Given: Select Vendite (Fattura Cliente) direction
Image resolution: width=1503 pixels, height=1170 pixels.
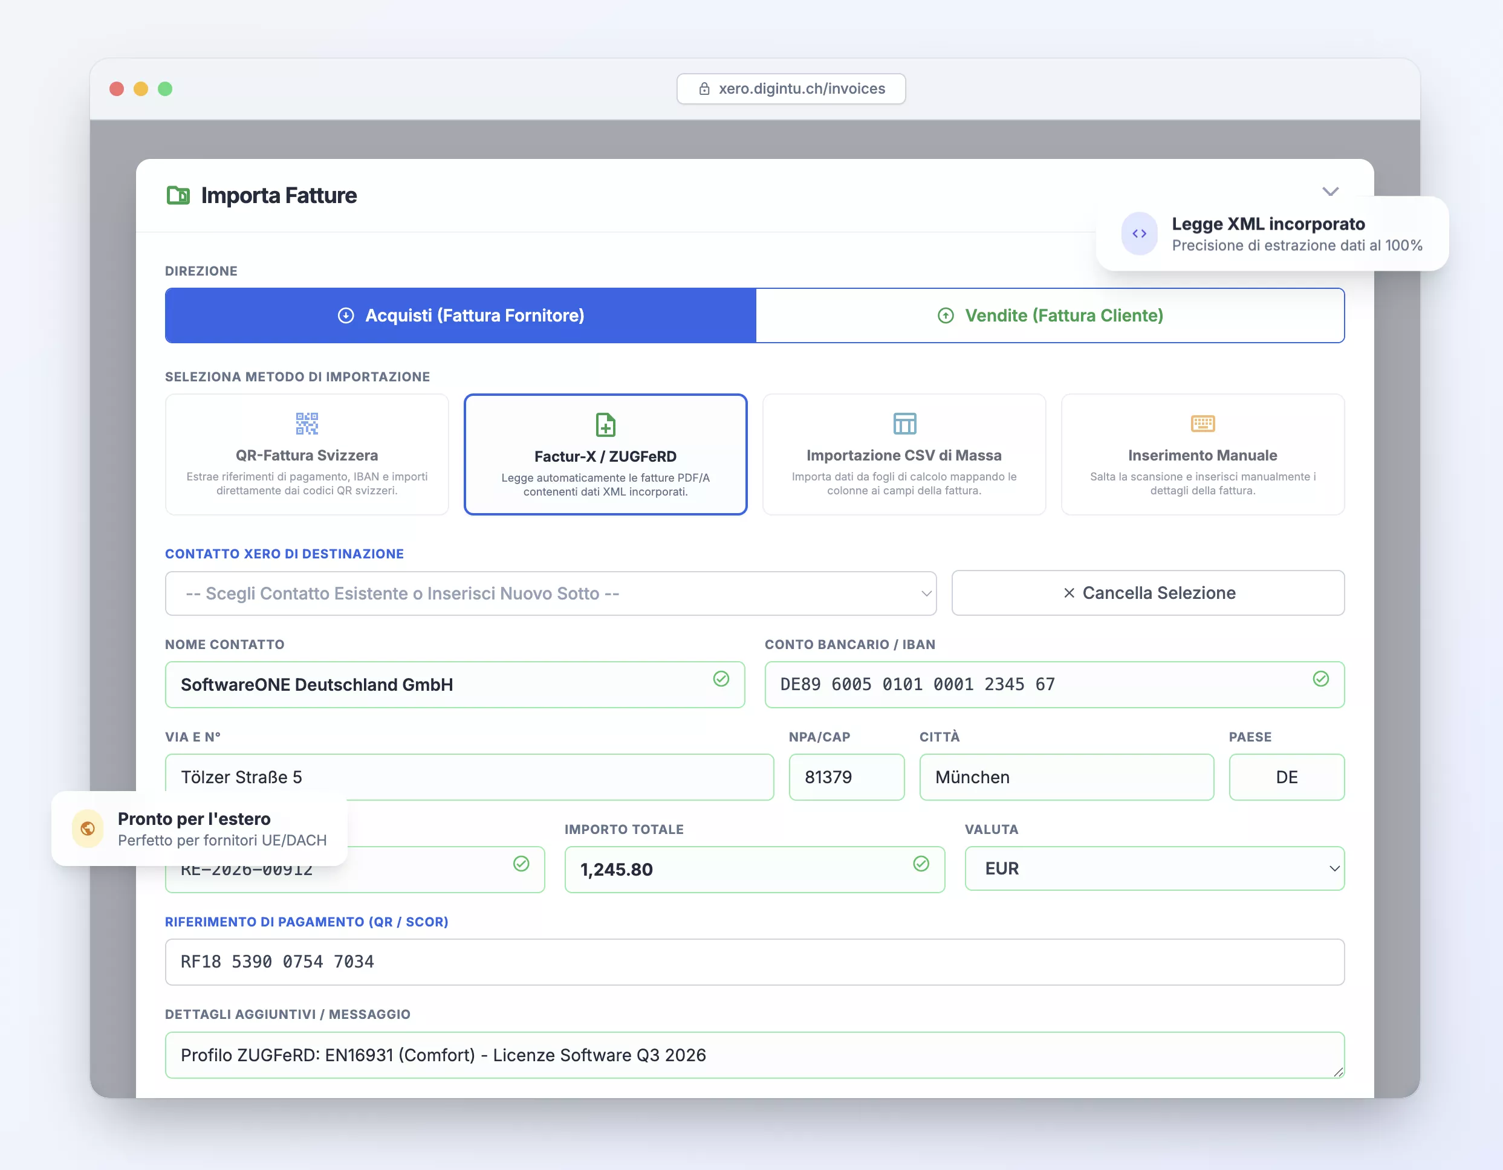Looking at the screenshot, I should click(1050, 315).
